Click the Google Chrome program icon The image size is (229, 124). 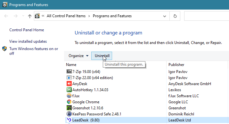(x=69, y=102)
